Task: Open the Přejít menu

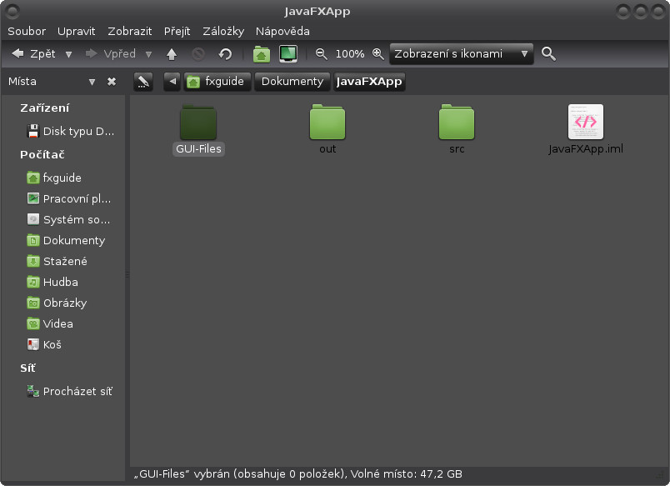Action: pyautogui.click(x=177, y=31)
